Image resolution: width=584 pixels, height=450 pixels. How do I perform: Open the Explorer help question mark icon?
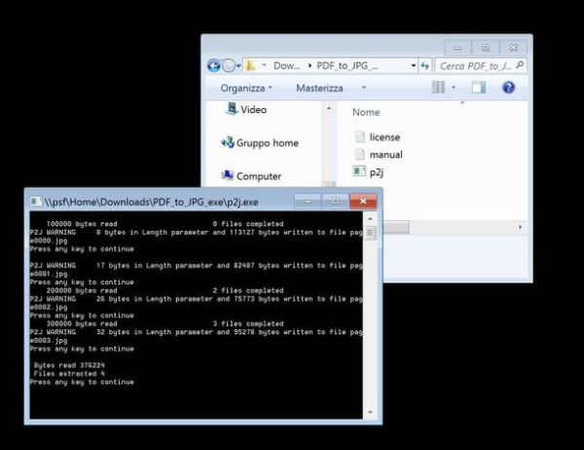coord(508,88)
